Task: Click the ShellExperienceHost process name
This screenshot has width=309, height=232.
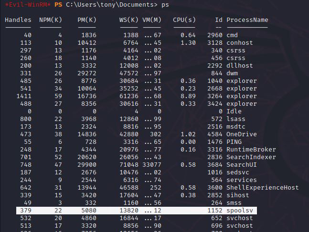Action: pyautogui.click(x=262, y=188)
